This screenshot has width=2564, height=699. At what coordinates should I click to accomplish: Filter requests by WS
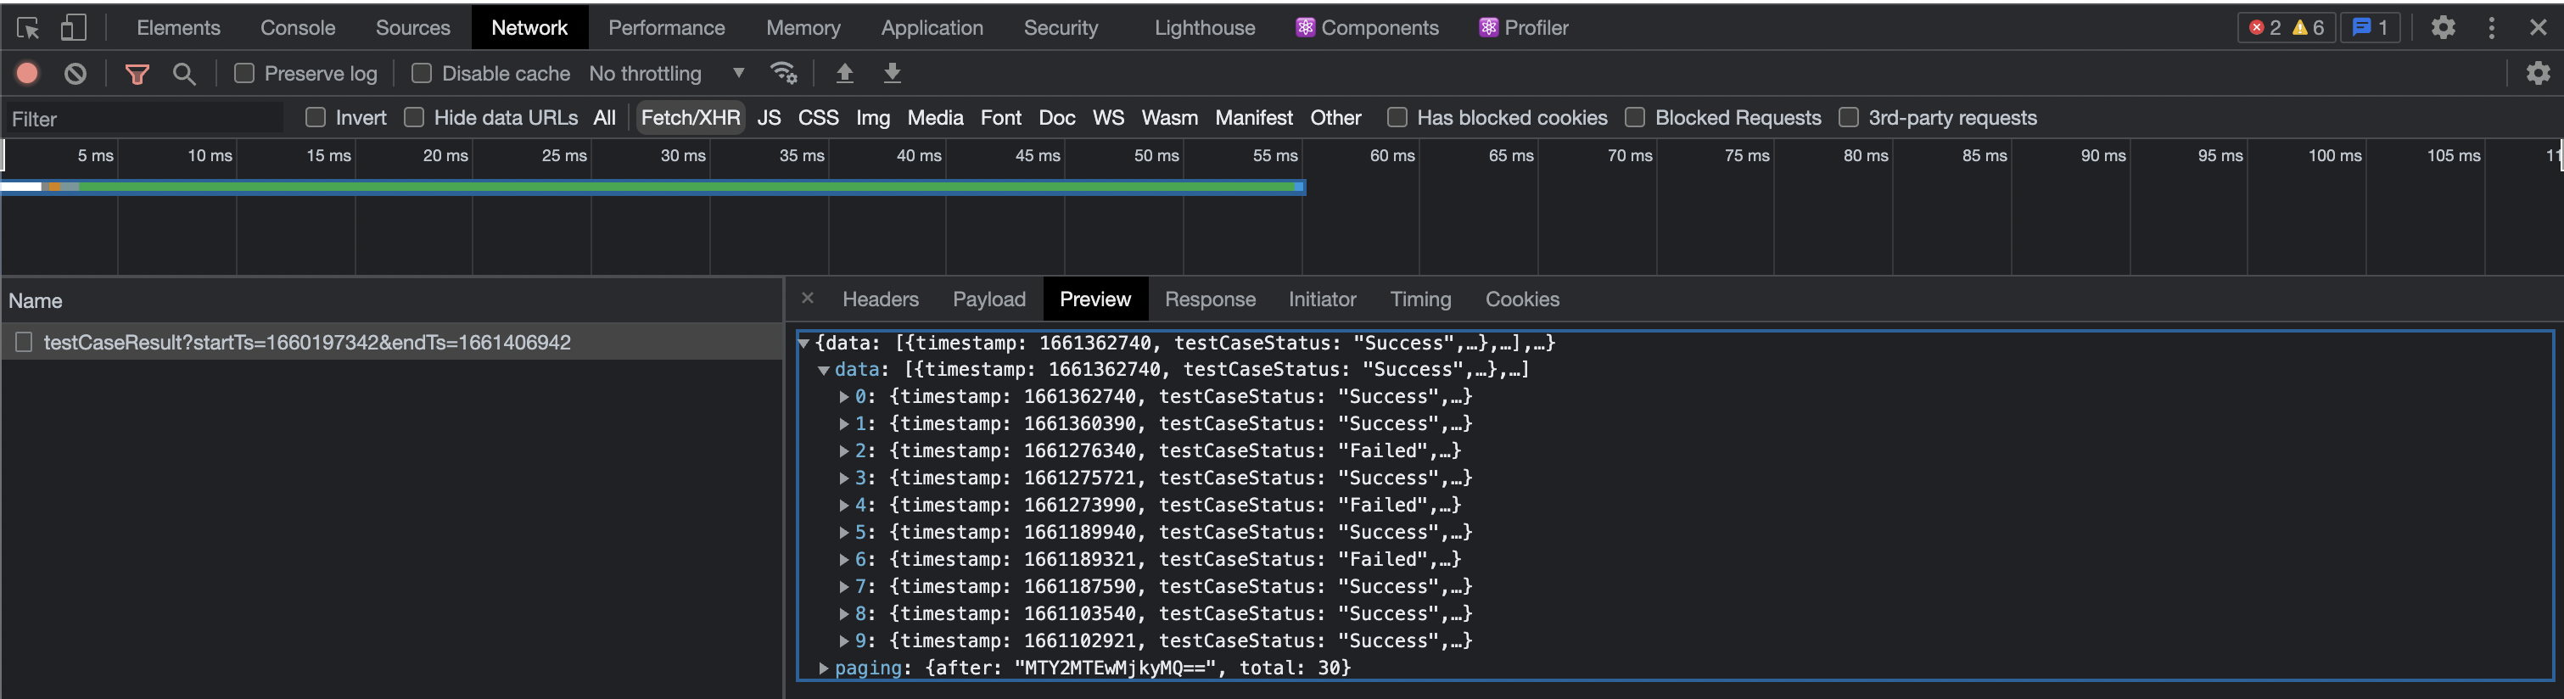1108,118
